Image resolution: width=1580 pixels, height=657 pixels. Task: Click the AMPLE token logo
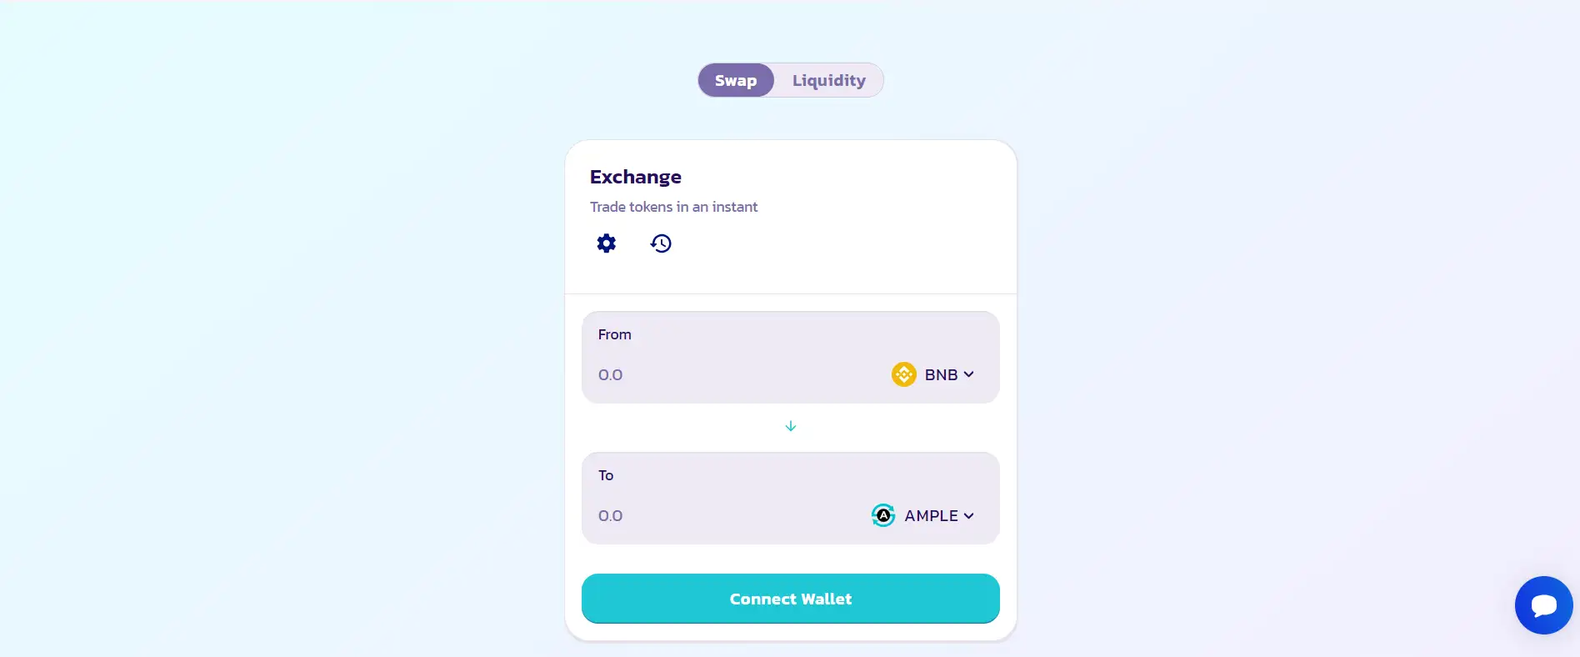pos(883,515)
